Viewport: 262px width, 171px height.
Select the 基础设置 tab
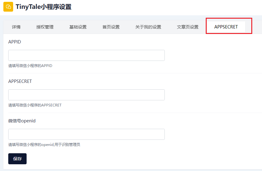[78, 27]
